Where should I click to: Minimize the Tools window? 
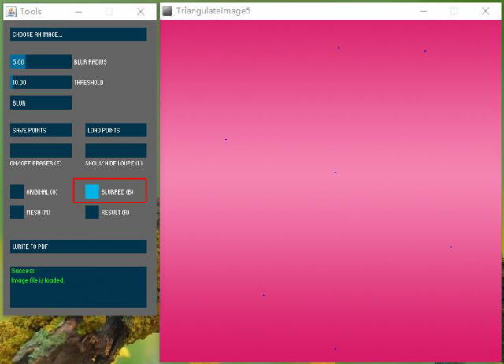click(x=78, y=12)
